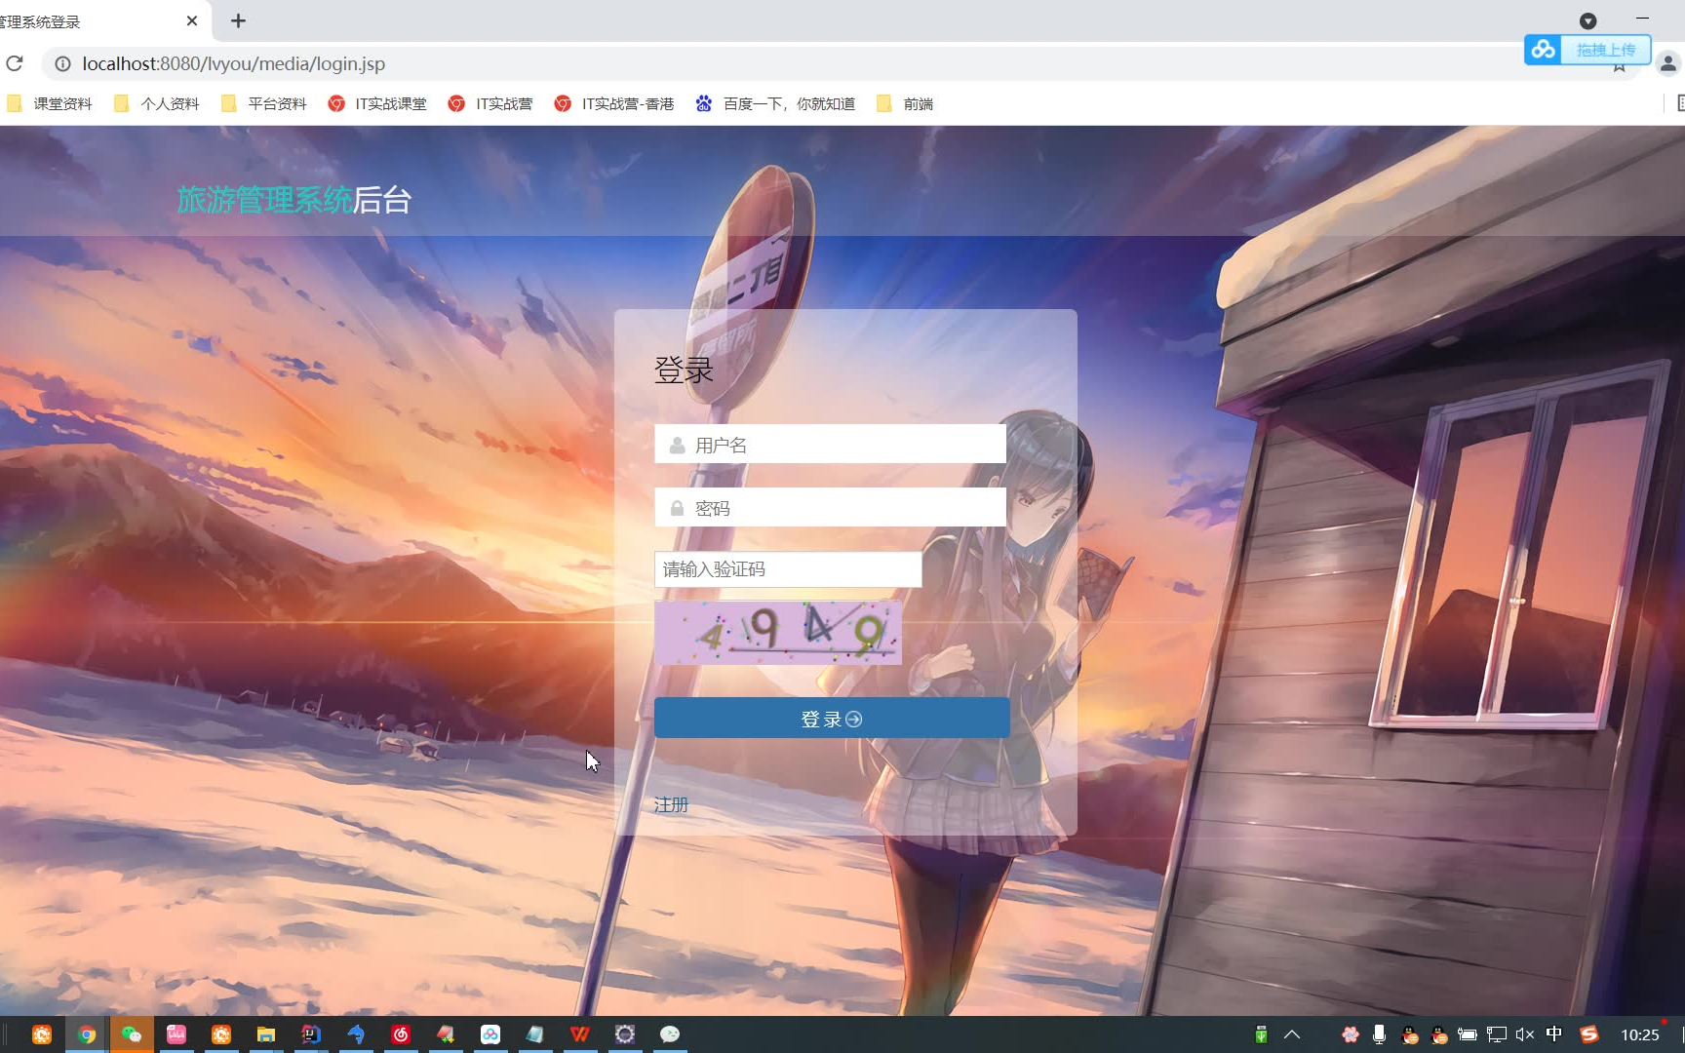Open the IT实战课堂 bookmark
The image size is (1685, 1053).
[377, 103]
